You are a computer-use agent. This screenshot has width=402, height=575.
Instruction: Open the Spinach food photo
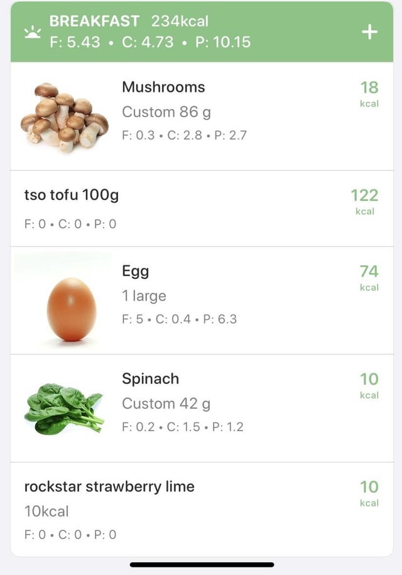pyautogui.click(x=64, y=408)
